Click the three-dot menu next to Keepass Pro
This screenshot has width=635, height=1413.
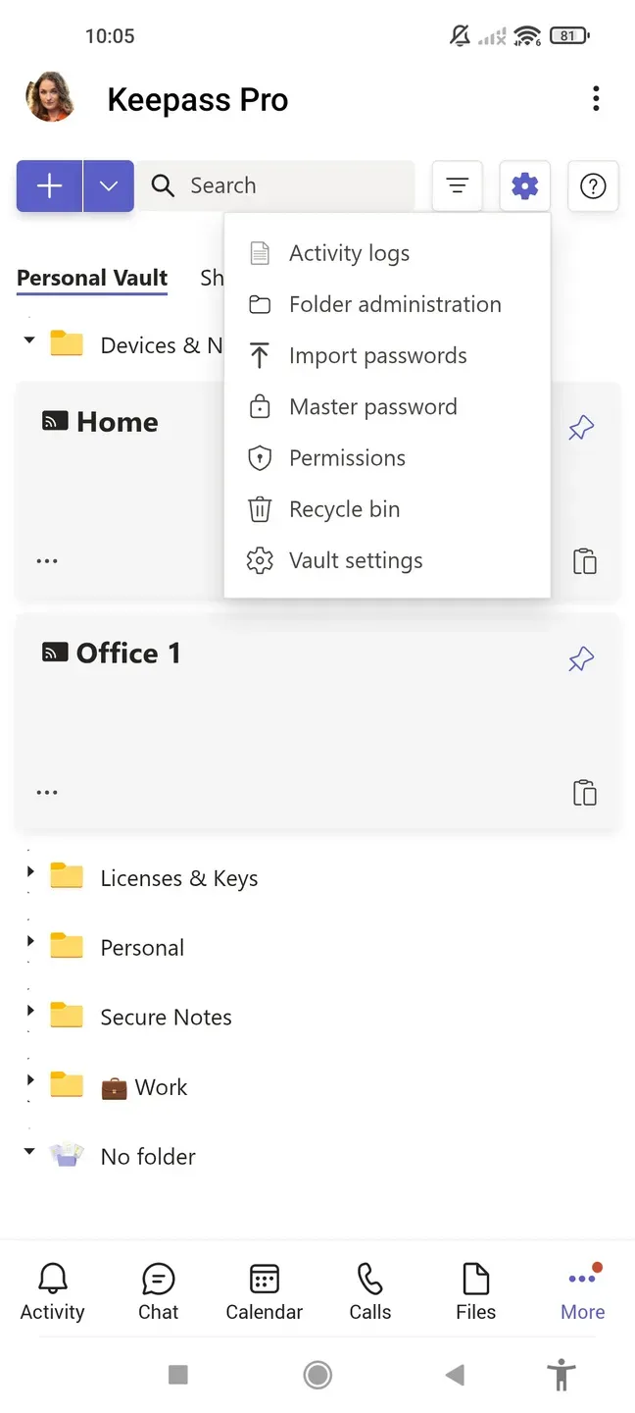pyautogui.click(x=596, y=98)
